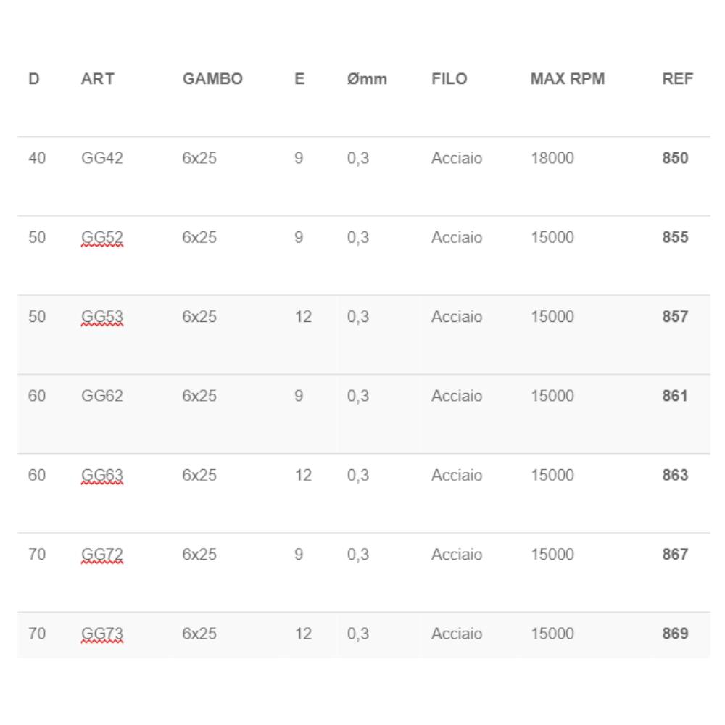Select the GG42 article cell
Image resolution: width=725 pixels, height=725 pixels.
tap(102, 158)
